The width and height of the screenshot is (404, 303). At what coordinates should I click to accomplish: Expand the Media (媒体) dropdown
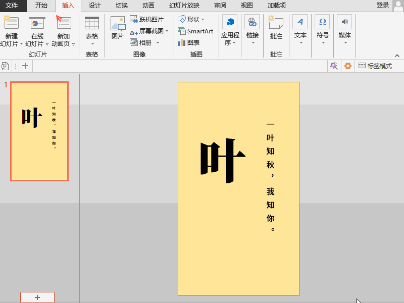tap(344, 28)
